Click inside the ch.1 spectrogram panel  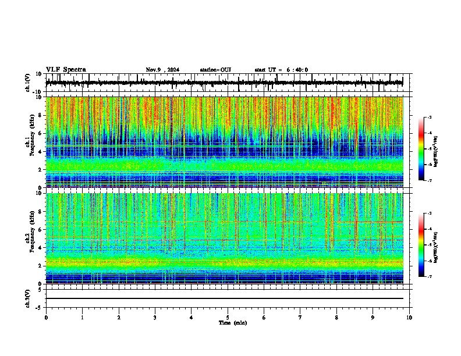click(x=224, y=142)
